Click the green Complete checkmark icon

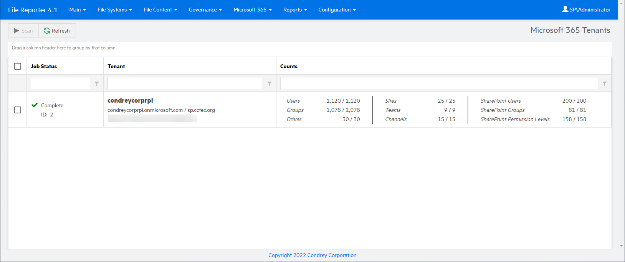35,105
